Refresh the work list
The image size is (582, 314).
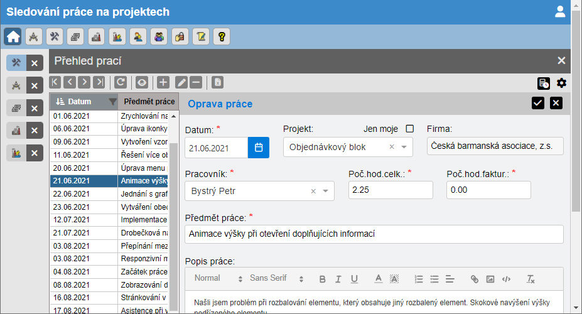(x=121, y=82)
